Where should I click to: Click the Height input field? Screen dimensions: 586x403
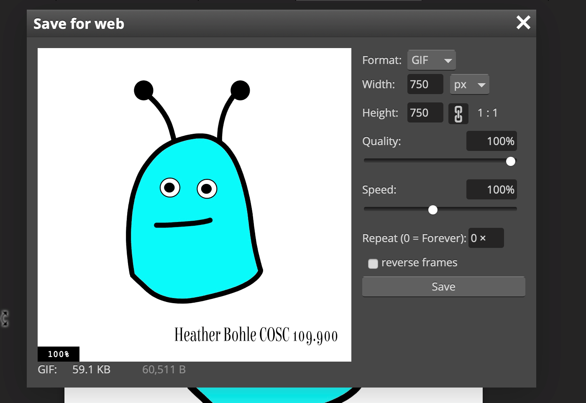(x=425, y=113)
